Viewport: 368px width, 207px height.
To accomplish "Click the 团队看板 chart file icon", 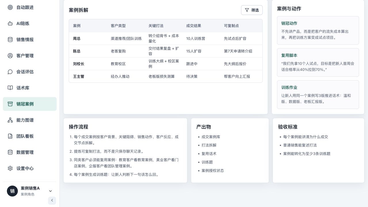I will coord(10,136).
